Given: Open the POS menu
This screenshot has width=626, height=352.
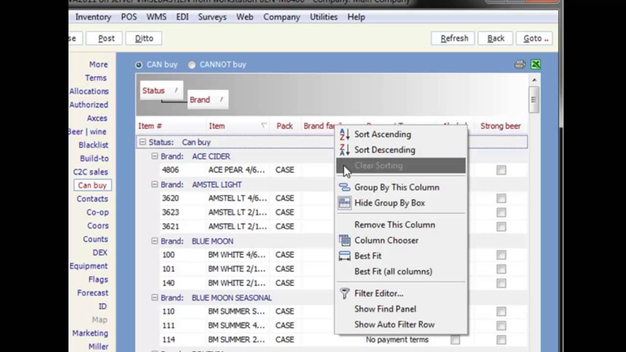Looking at the screenshot, I should pyautogui.click(x=129, y=17).
